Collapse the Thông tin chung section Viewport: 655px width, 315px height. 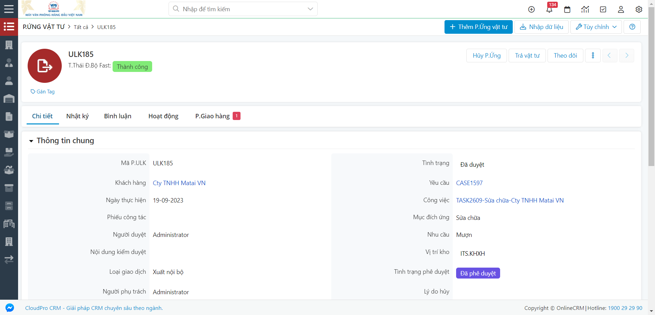pyautogui.click(x=31, y=141)
